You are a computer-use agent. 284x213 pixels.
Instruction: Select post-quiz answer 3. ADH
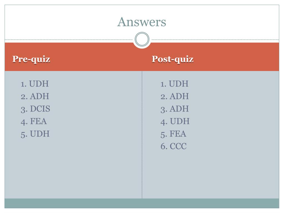pos(175,109)
